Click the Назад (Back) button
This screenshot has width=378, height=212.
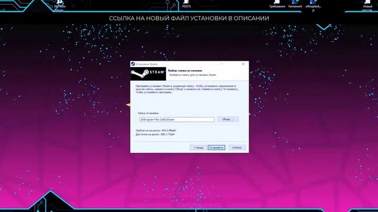[198, 147]
